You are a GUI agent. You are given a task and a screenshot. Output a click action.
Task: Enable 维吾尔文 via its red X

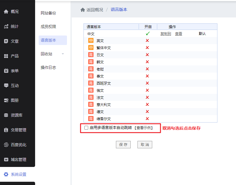147,119
